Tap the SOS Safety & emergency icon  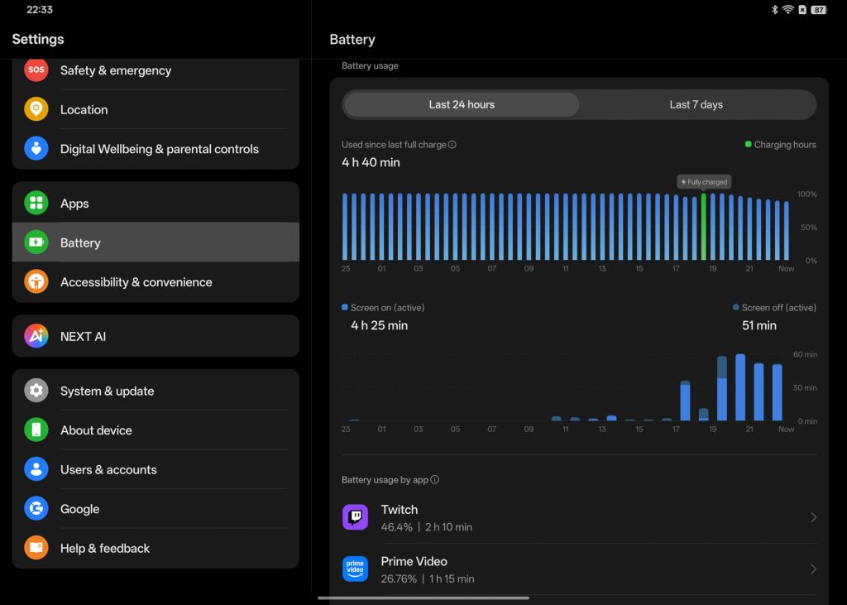click(x=36, y=70)
